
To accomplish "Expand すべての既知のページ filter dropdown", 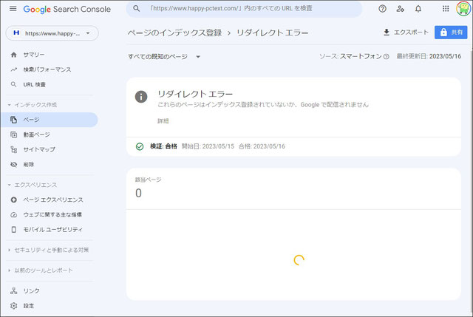I will [164, 56].
